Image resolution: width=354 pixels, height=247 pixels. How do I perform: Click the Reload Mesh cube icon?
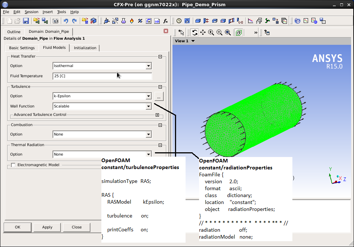click(93, 21)
